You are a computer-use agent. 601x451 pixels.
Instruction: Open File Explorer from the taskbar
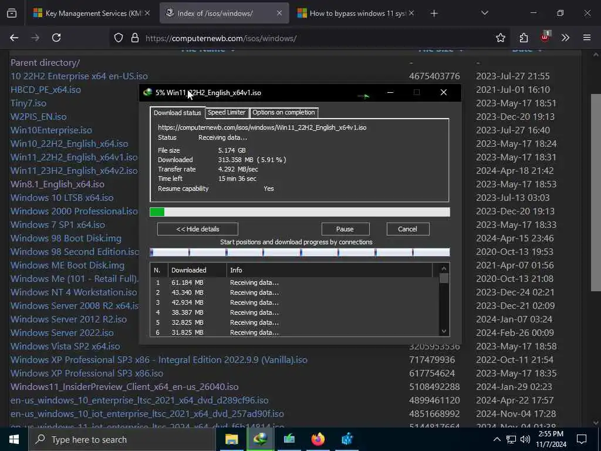231,439
